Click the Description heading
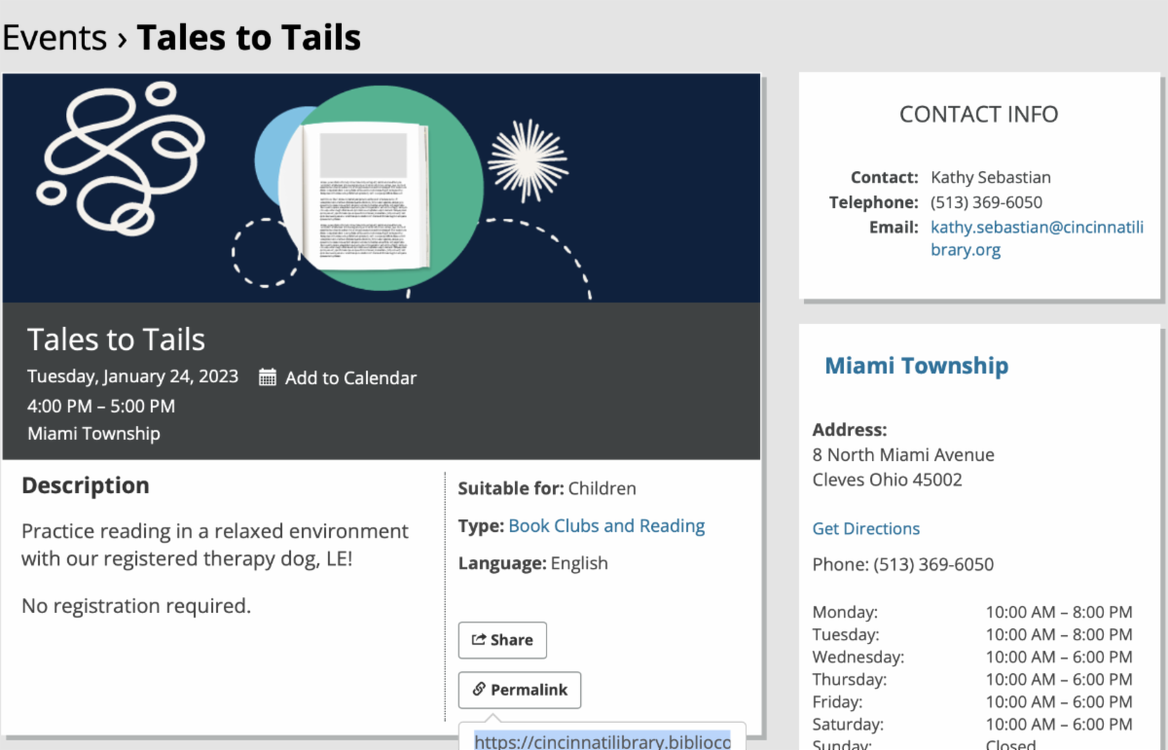Screen dimensions: 1168x750 tap(86, 485)
